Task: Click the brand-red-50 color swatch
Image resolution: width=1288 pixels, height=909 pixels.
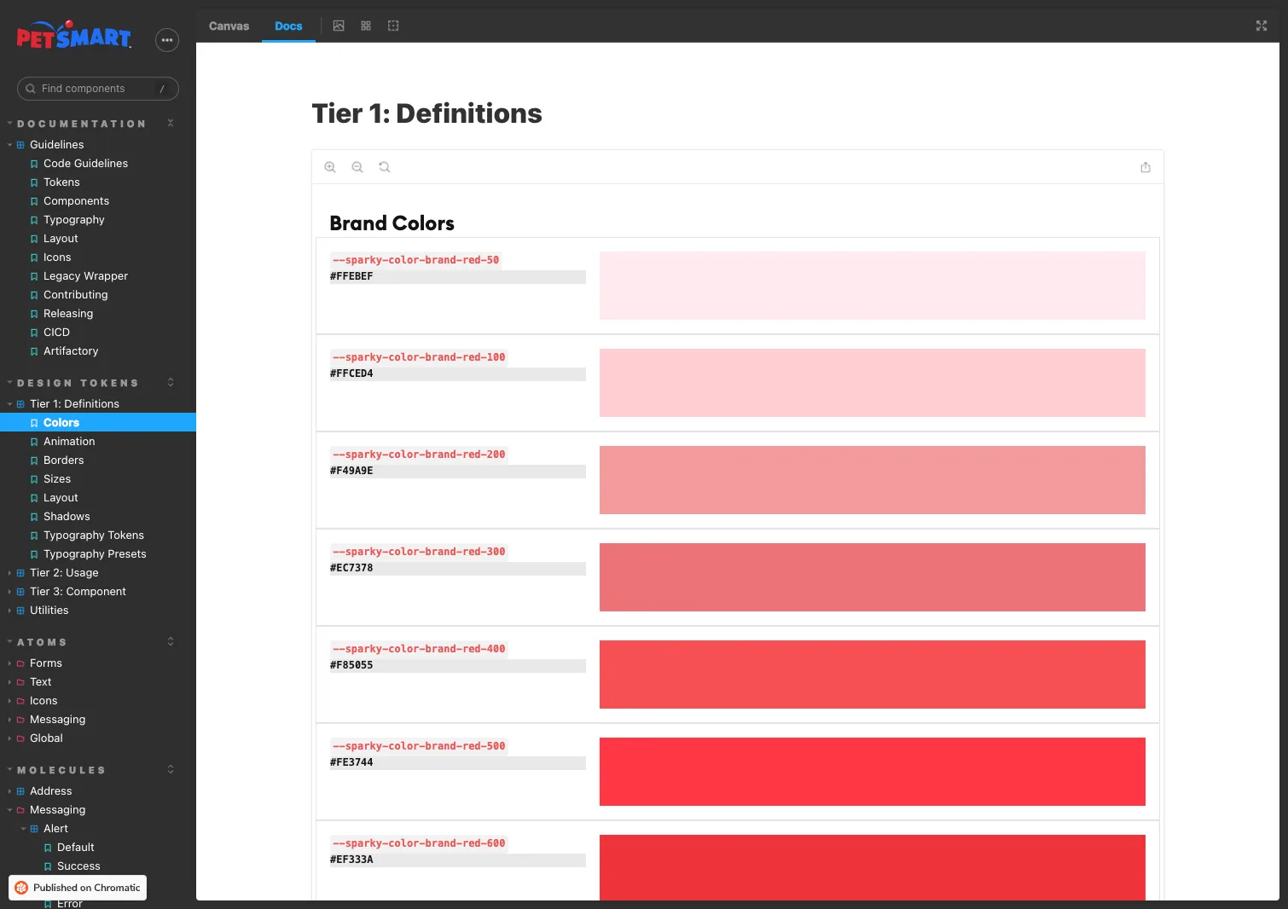Action: tap(873, 286)
